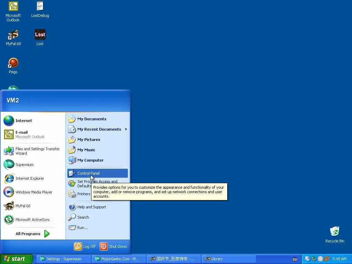Launch Files and Settings Transfer Wizard
The width and height of the screenshot is (352, 264).
click(x=32, y=151)
